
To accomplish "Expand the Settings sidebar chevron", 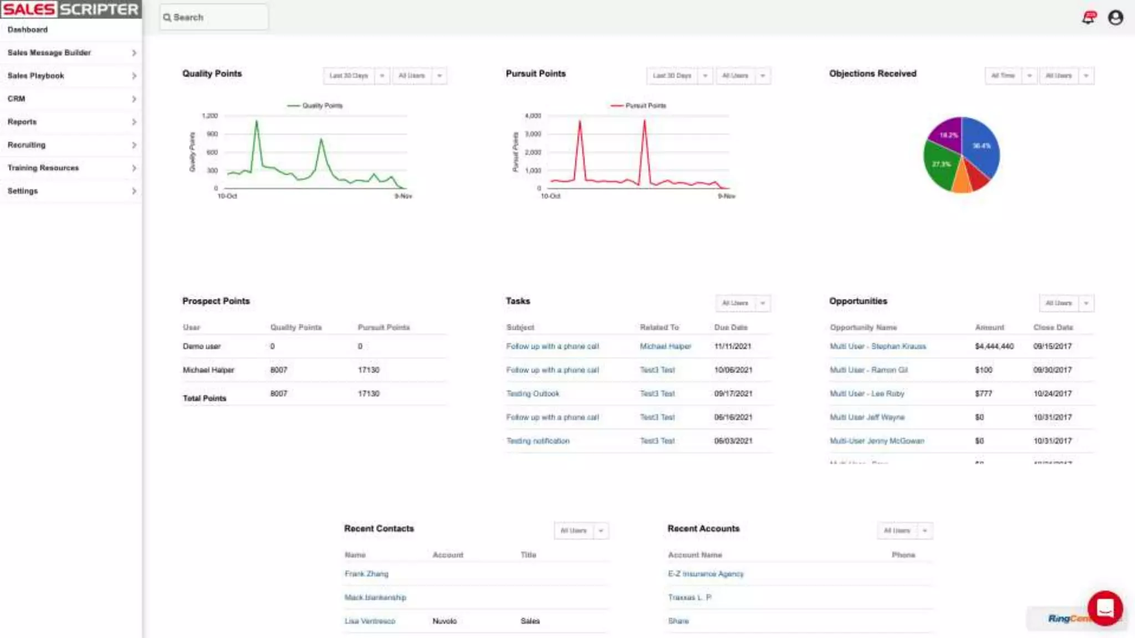I will click(x=134, y=191).
